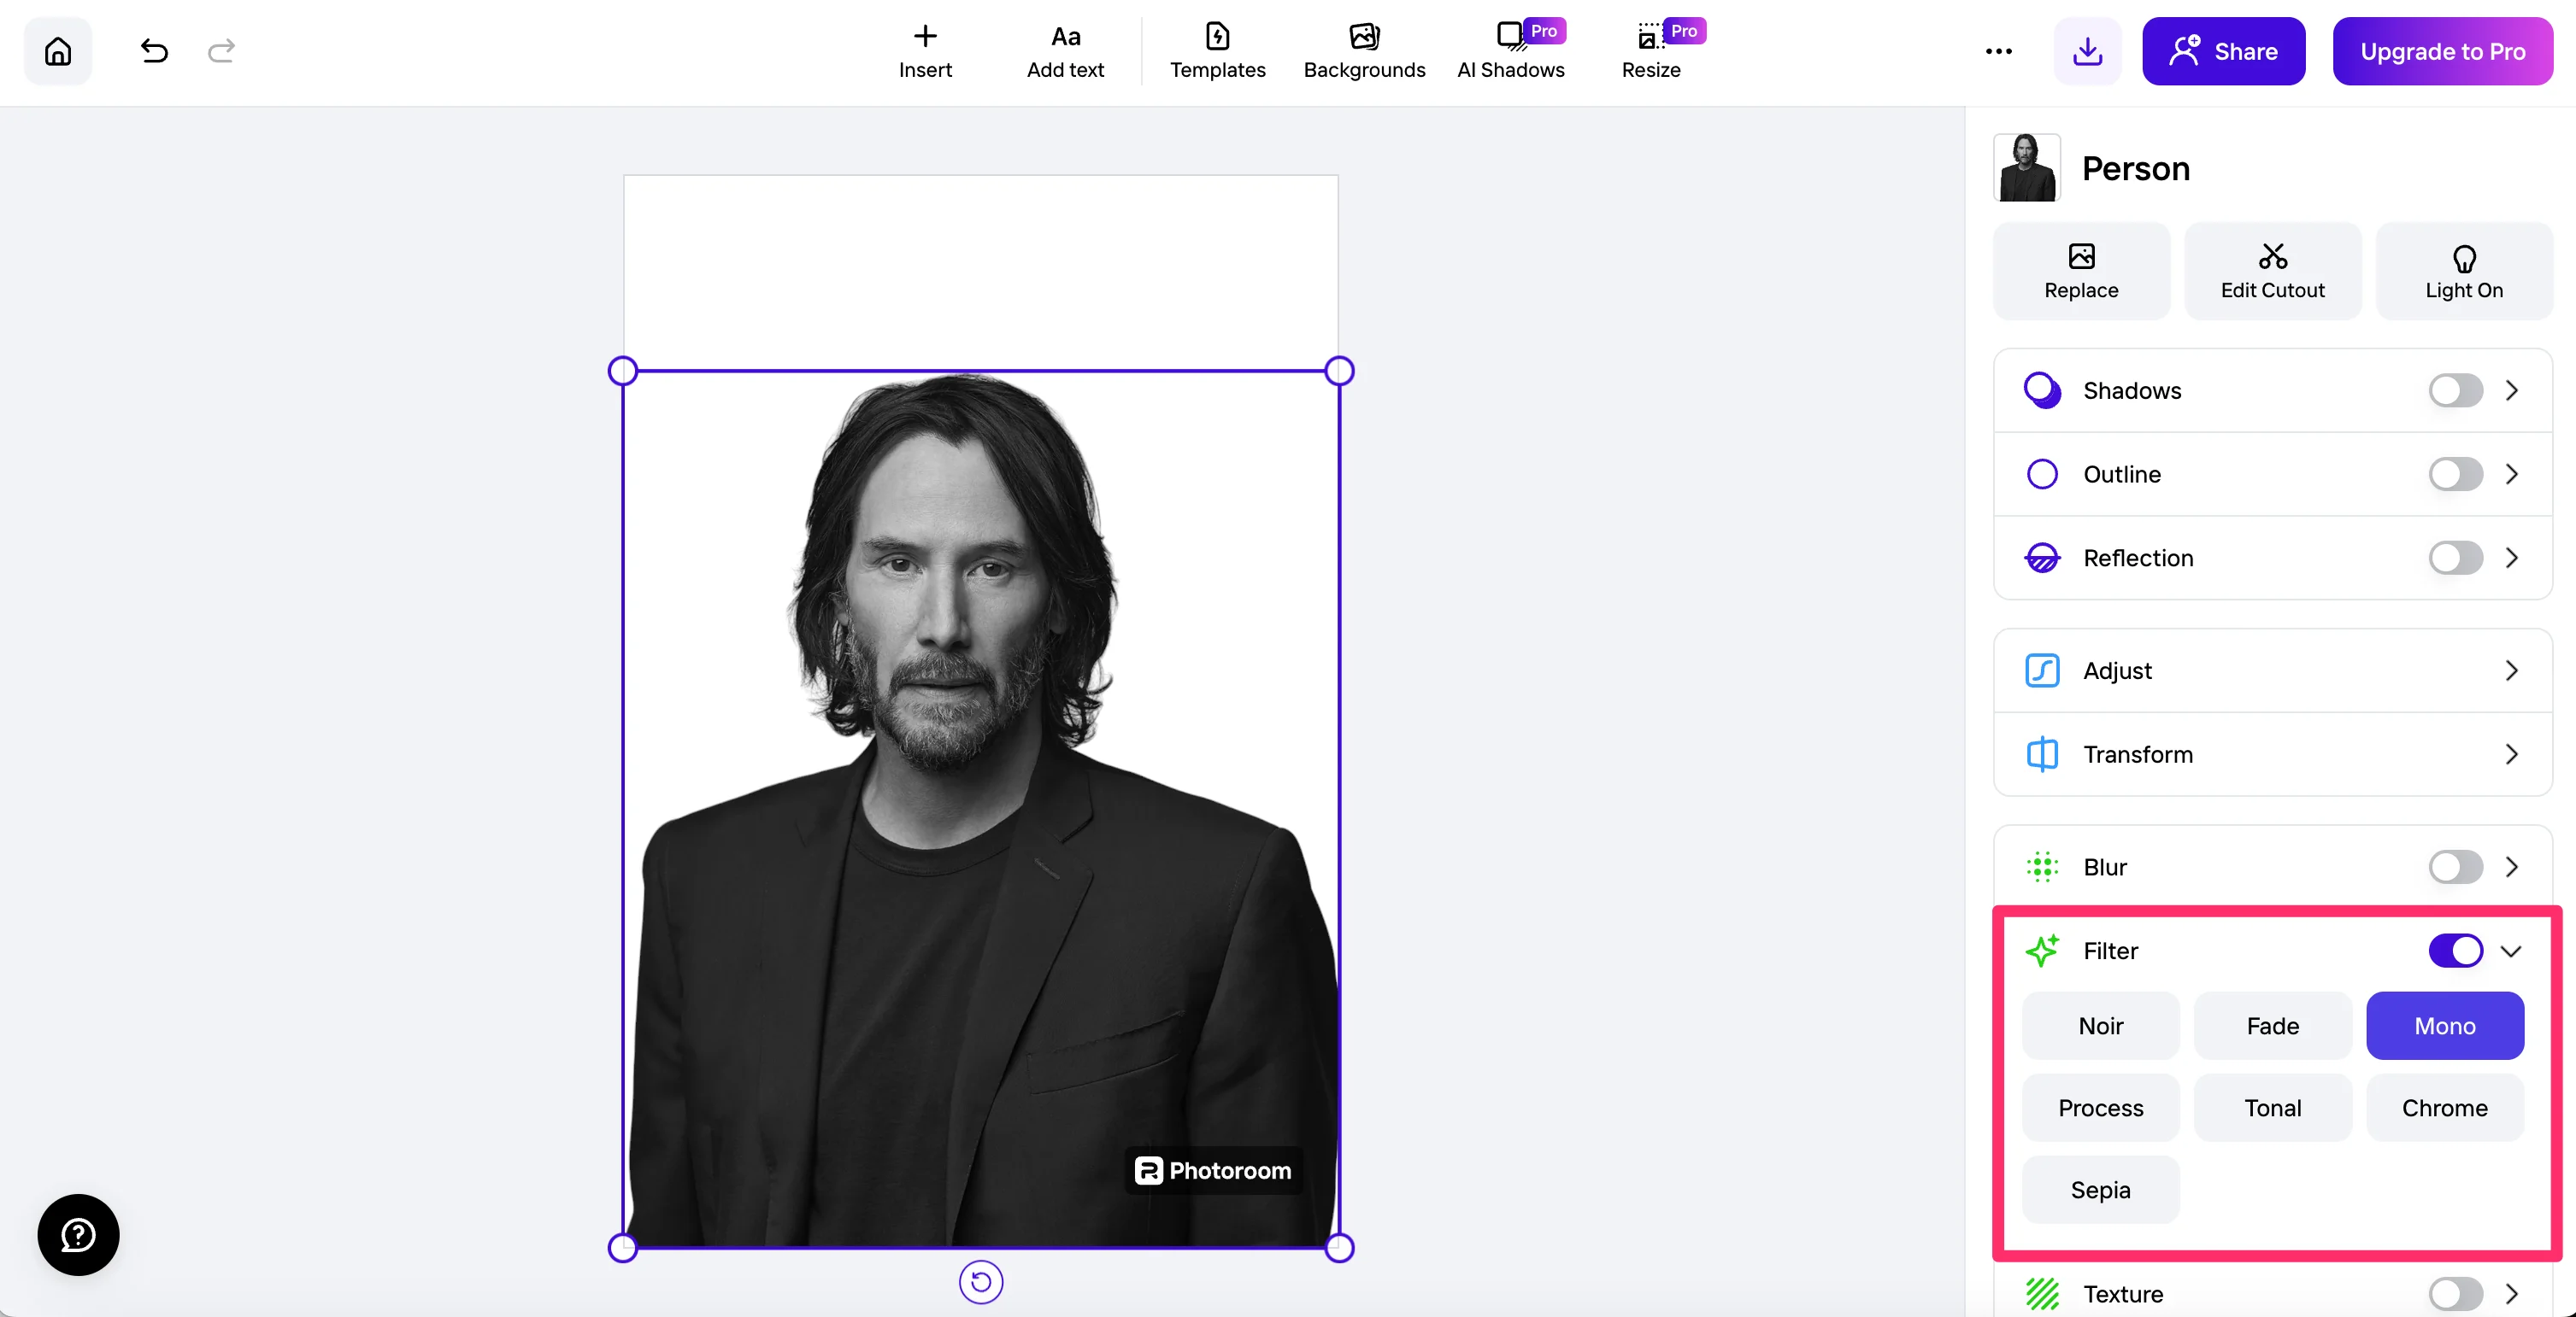Open the Backgrounds menu

(1364, 51)
